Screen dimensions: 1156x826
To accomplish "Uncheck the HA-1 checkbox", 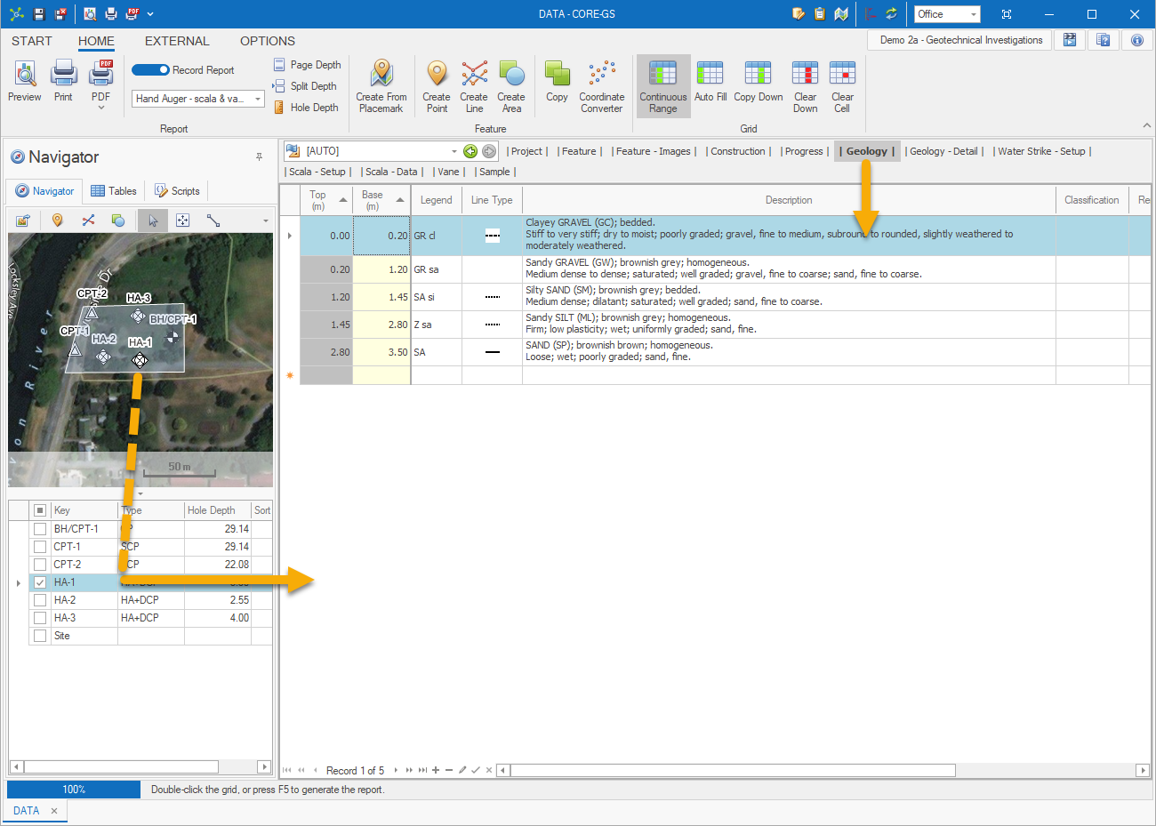I will coord(40,582).
